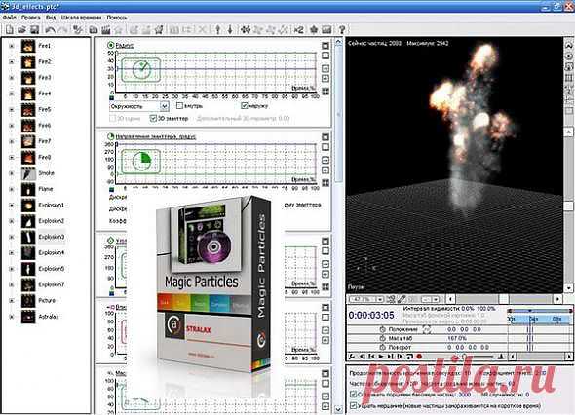Move the emitter down with the down arrow icon
The height and width of the screenshot is (415, 575).
230,29
